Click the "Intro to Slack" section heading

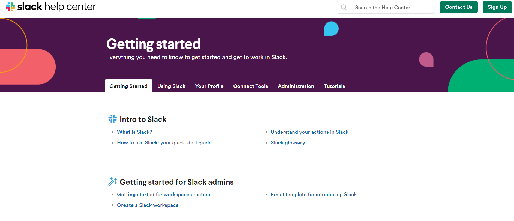143,119
